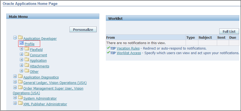Expand the Application submenu
This screenshot has width=241, height=111.
(21, 60)
